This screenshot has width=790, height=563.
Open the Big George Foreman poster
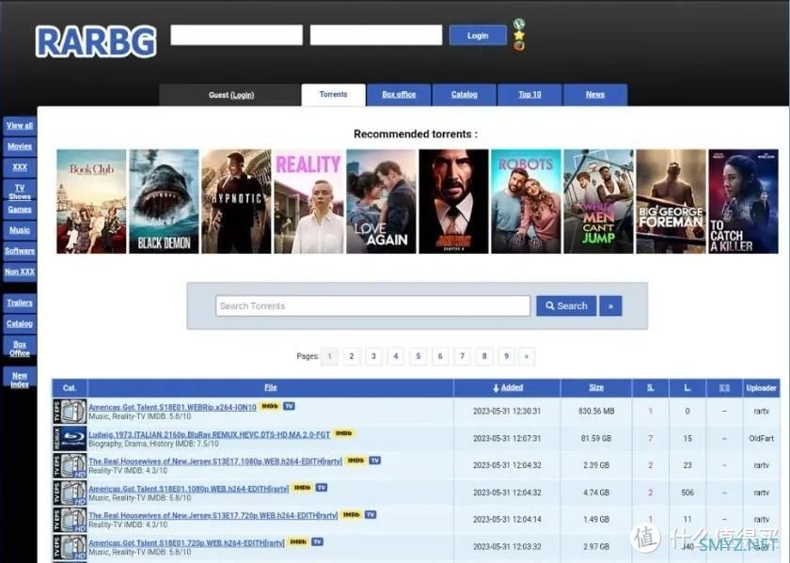[671, 201]
